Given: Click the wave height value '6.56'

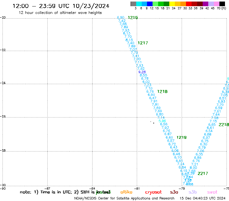Looking at the screenshot, I should tap(164, 124).
